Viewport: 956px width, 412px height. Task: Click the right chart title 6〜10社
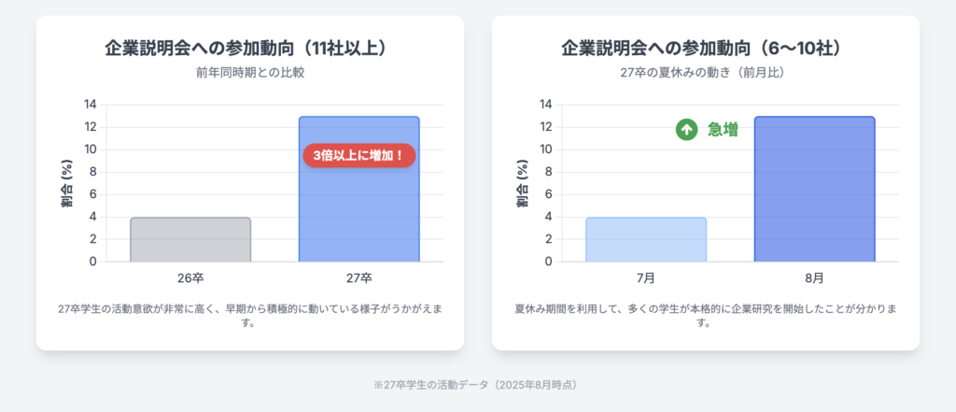(705, 49)
